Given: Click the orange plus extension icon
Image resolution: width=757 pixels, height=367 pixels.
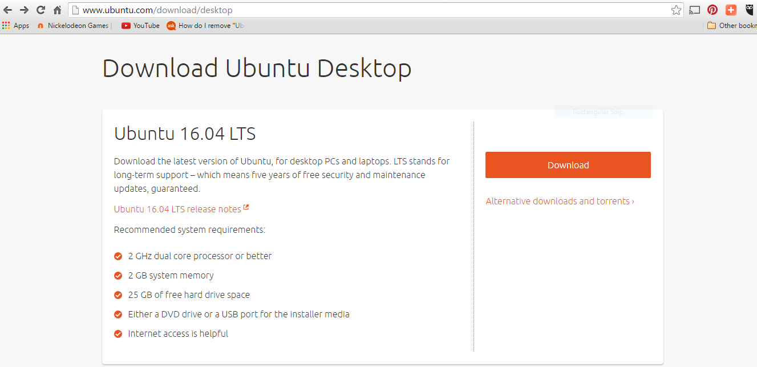Looking at the screenshot, I should point(731,10).
